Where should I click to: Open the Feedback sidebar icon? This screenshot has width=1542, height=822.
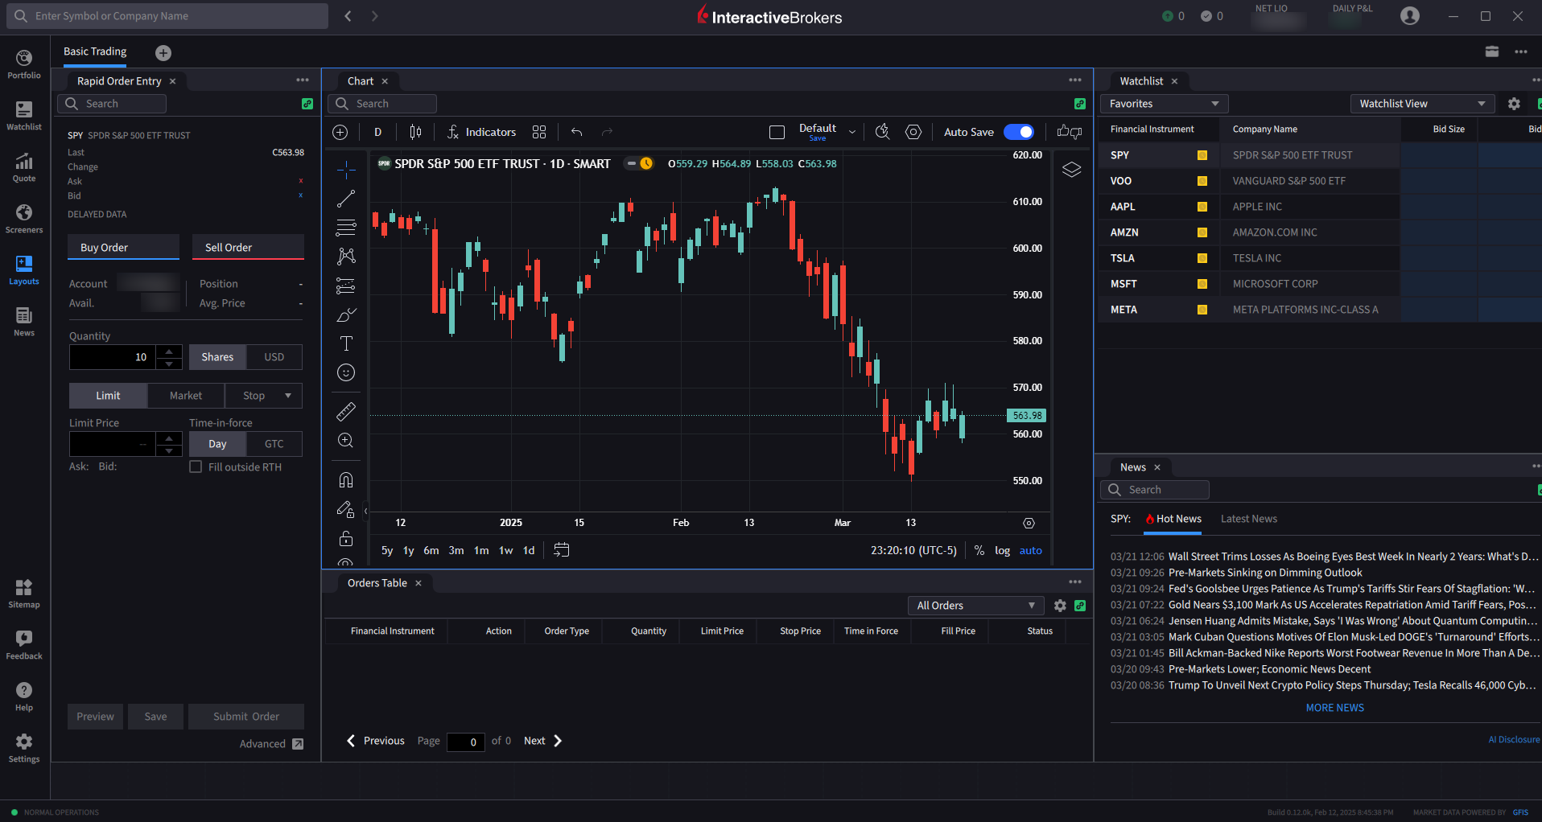tap(24, 645)
